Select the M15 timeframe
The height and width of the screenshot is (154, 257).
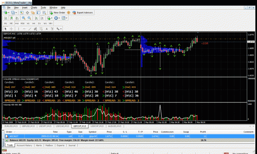point(17,23)
